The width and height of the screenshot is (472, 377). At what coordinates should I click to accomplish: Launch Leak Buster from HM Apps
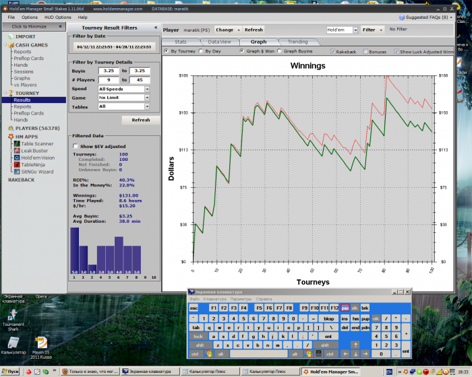tap(34, 151)
